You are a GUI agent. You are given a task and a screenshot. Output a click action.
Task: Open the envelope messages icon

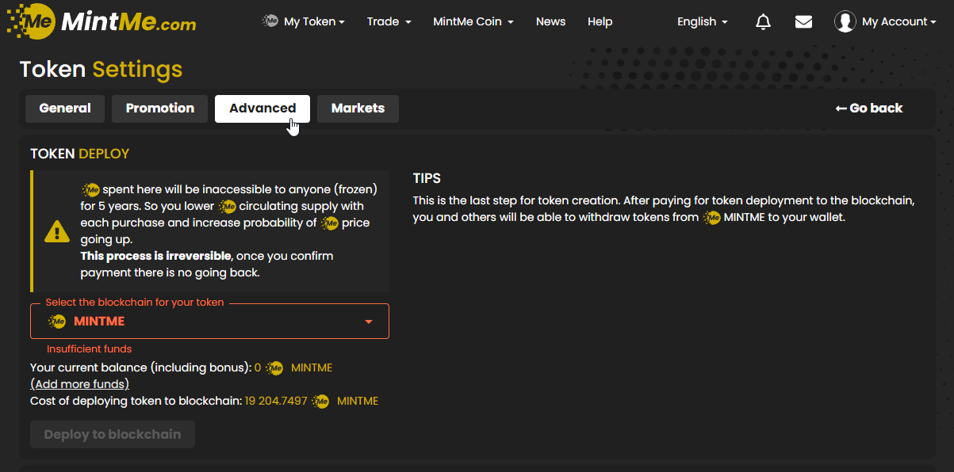pos(803,22)
